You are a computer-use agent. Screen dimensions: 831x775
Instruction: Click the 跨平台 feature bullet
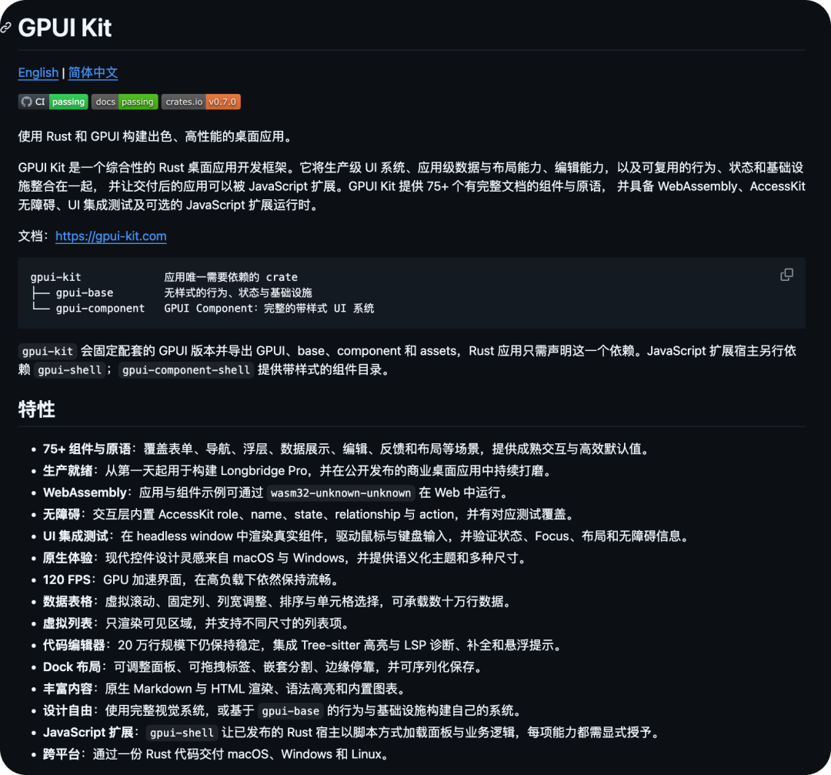(215, 753)
